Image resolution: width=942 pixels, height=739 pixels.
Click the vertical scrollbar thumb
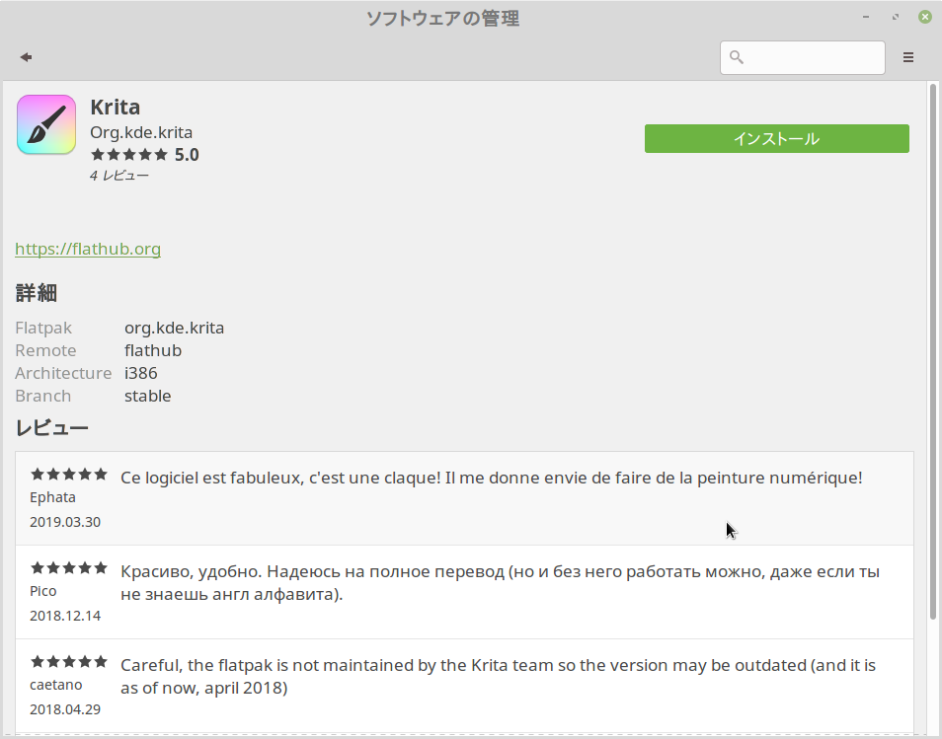point(933,352)
